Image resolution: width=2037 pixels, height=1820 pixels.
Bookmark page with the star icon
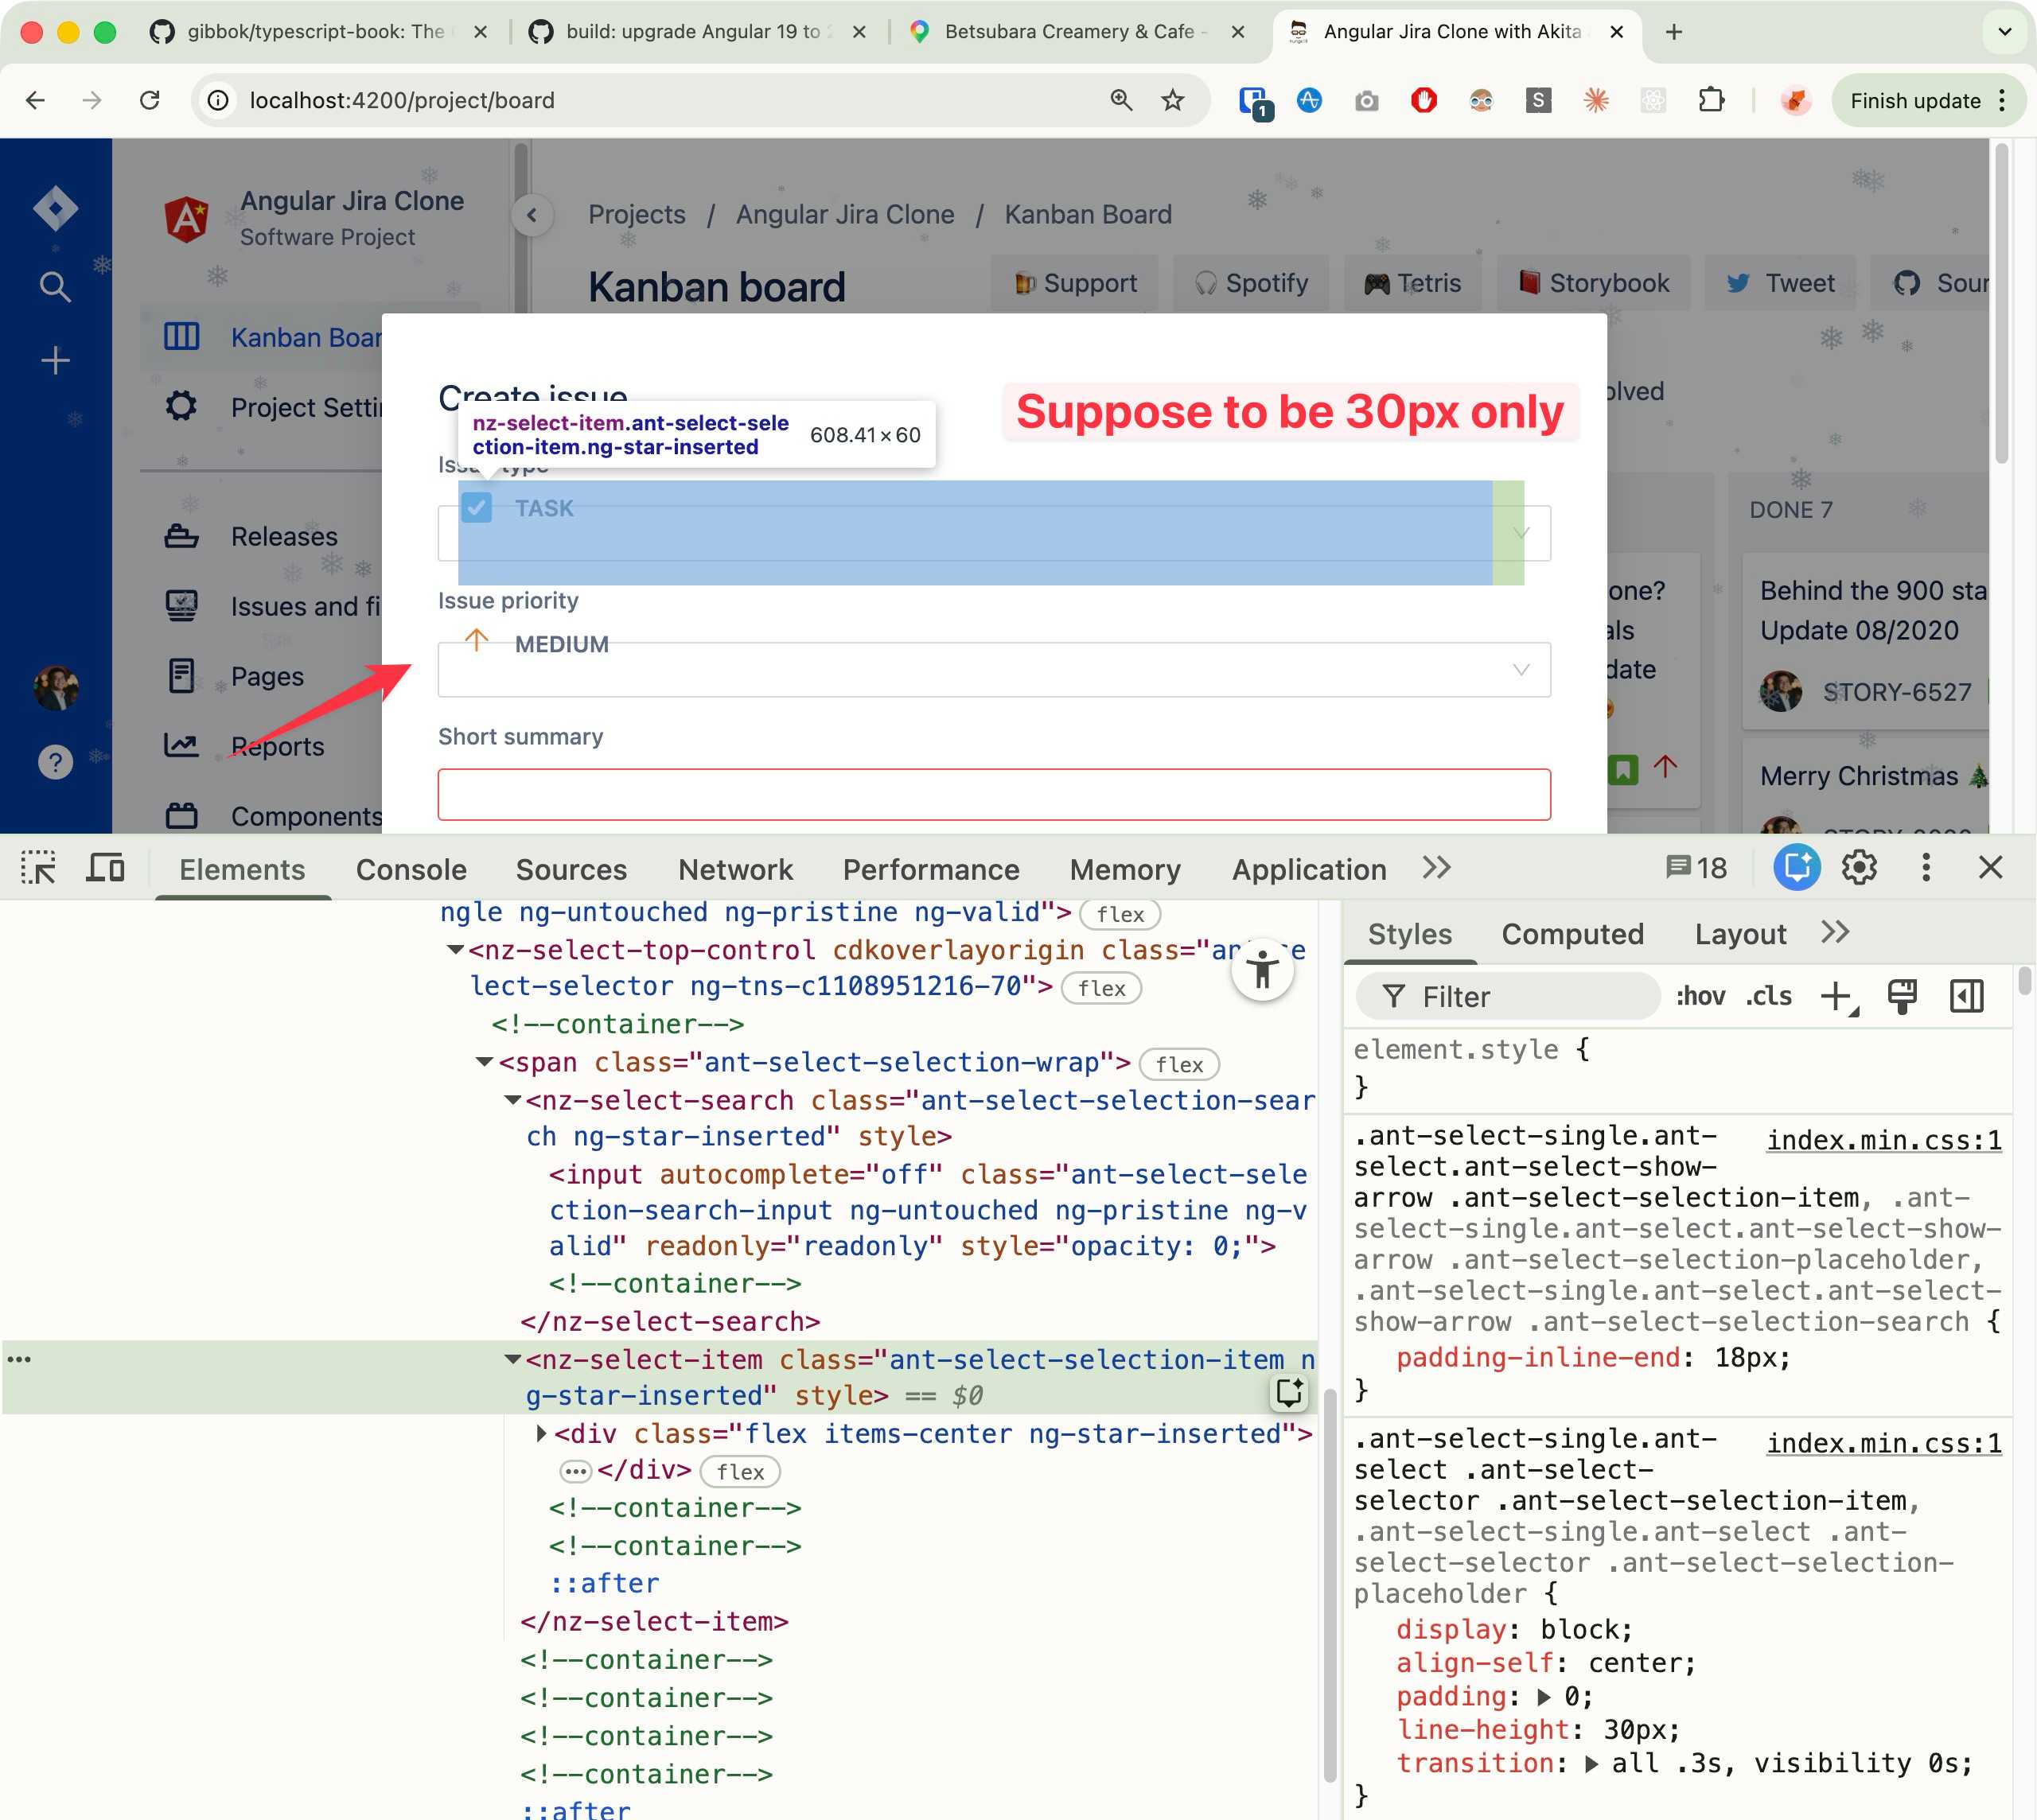[1173, 100]
